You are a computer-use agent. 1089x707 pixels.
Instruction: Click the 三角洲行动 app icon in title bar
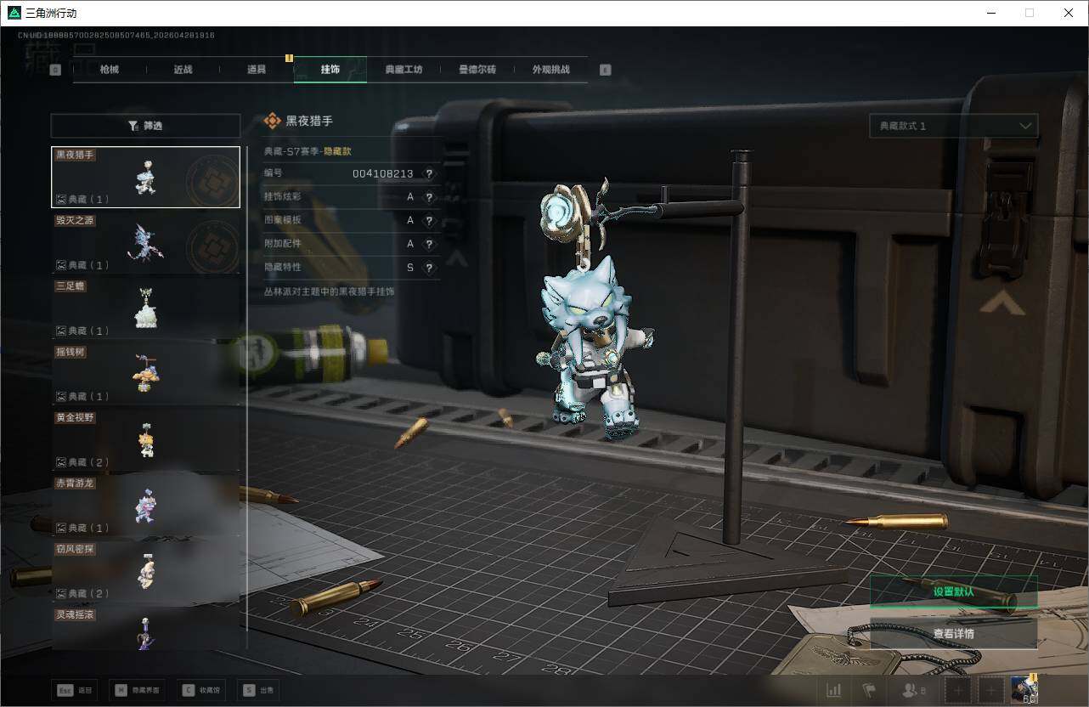pos(14,13)
